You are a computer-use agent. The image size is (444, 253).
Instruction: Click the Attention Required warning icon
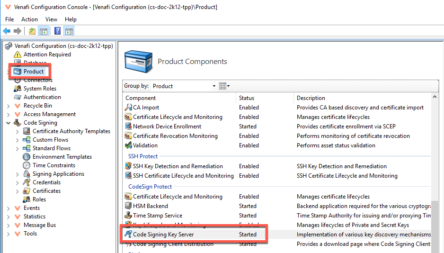tap(18, 54)
